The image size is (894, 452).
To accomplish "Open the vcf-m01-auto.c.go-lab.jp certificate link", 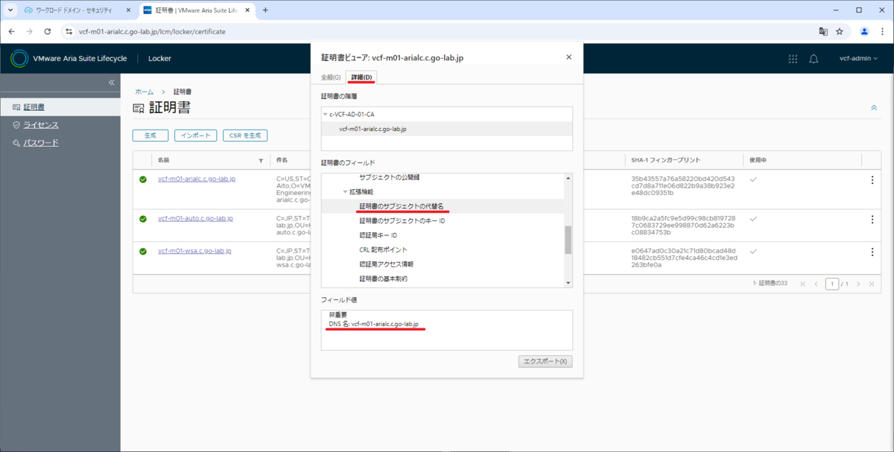I will [195, 218].
